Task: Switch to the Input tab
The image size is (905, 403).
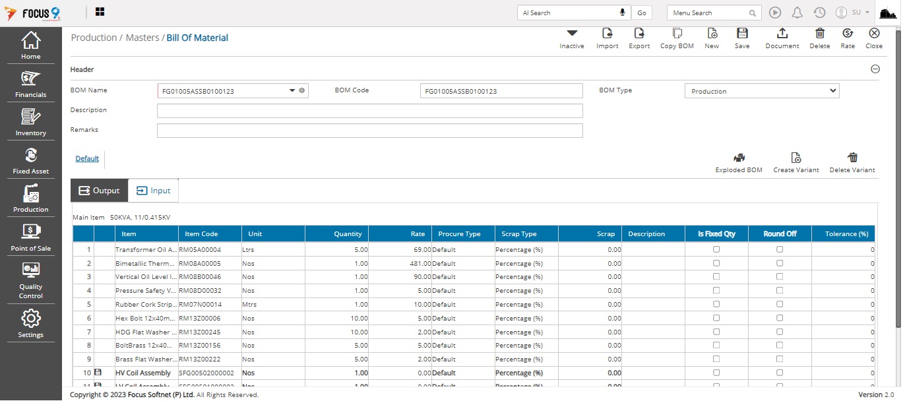Action: pos(153,191)
